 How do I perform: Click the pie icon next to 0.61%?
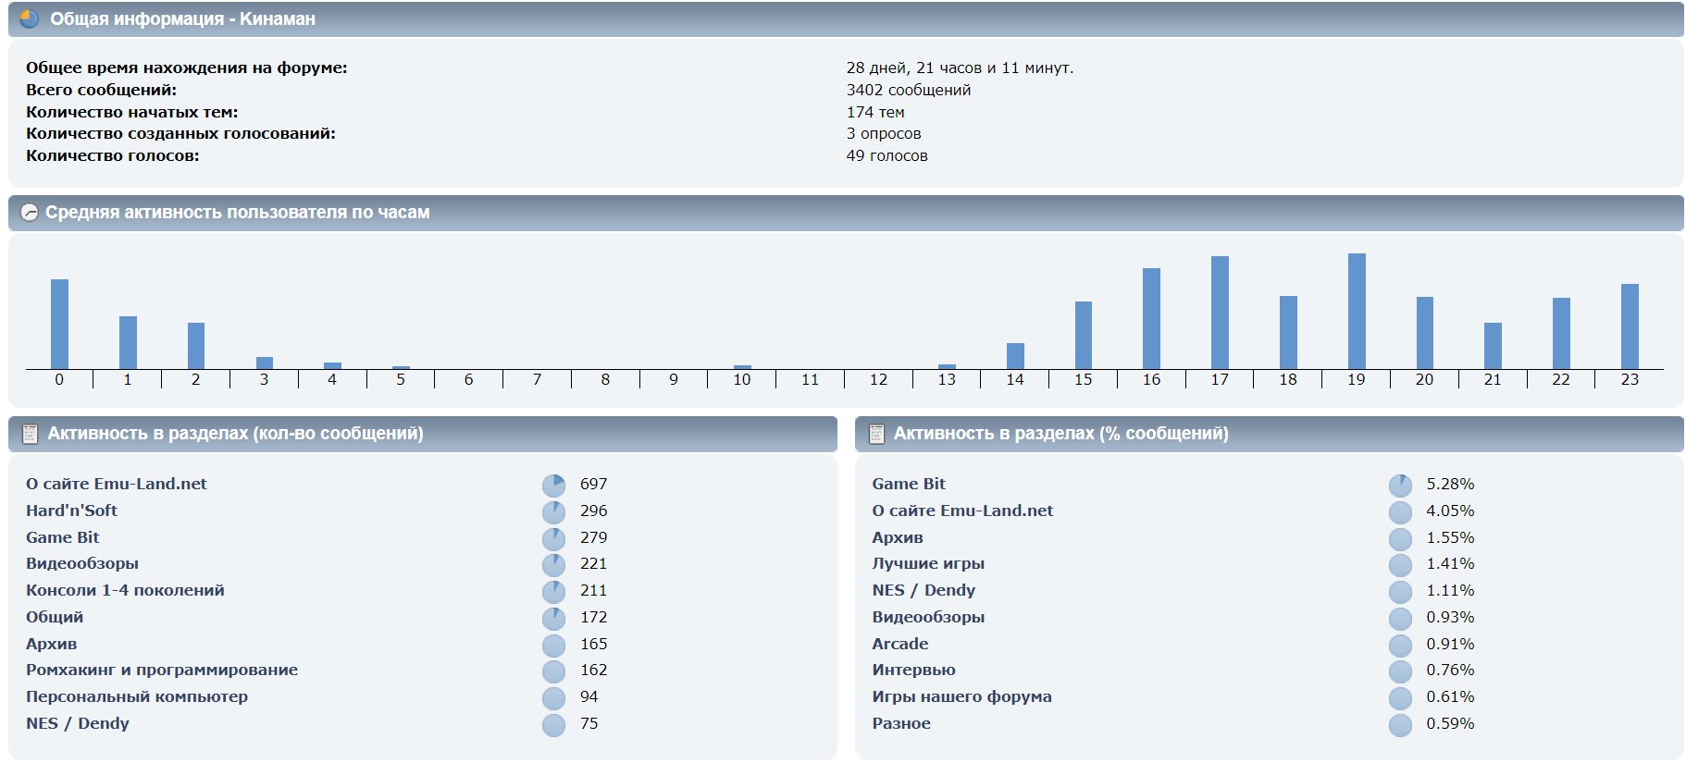(1400, 698)
